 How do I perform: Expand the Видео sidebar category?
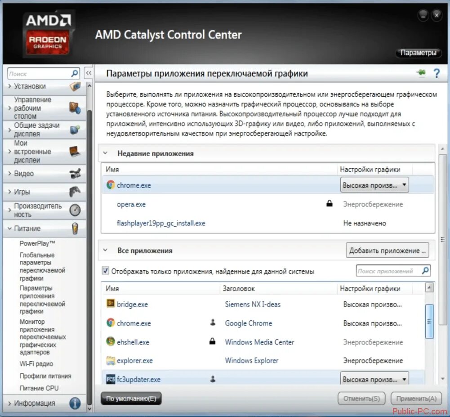(x=9, y=174)
